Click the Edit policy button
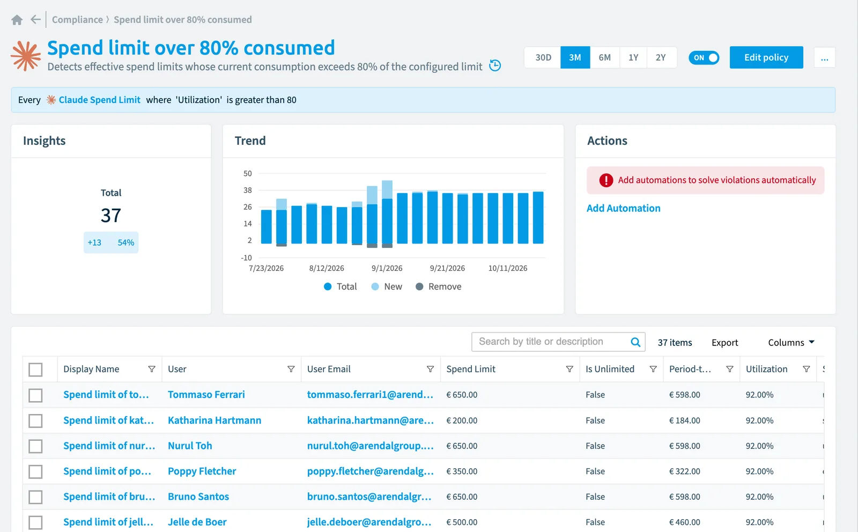Viewport: 858px width, 532px height. [766, 57]
